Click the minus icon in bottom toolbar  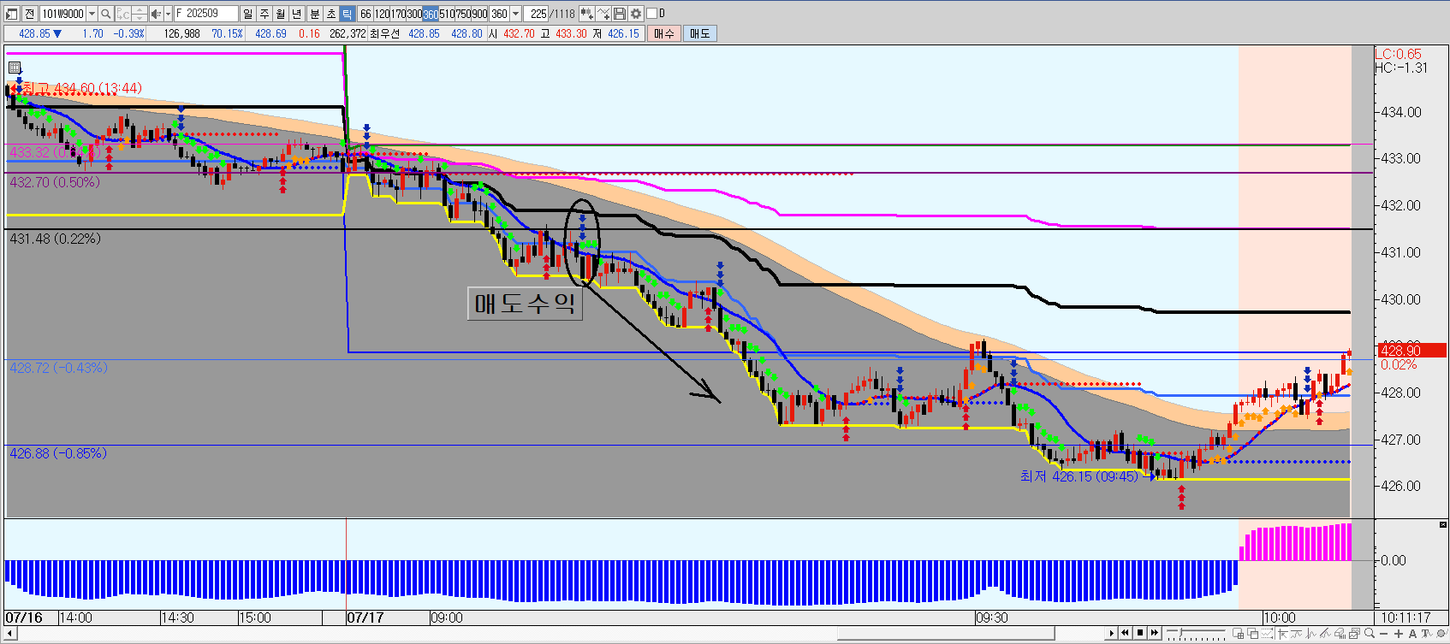1384,634
